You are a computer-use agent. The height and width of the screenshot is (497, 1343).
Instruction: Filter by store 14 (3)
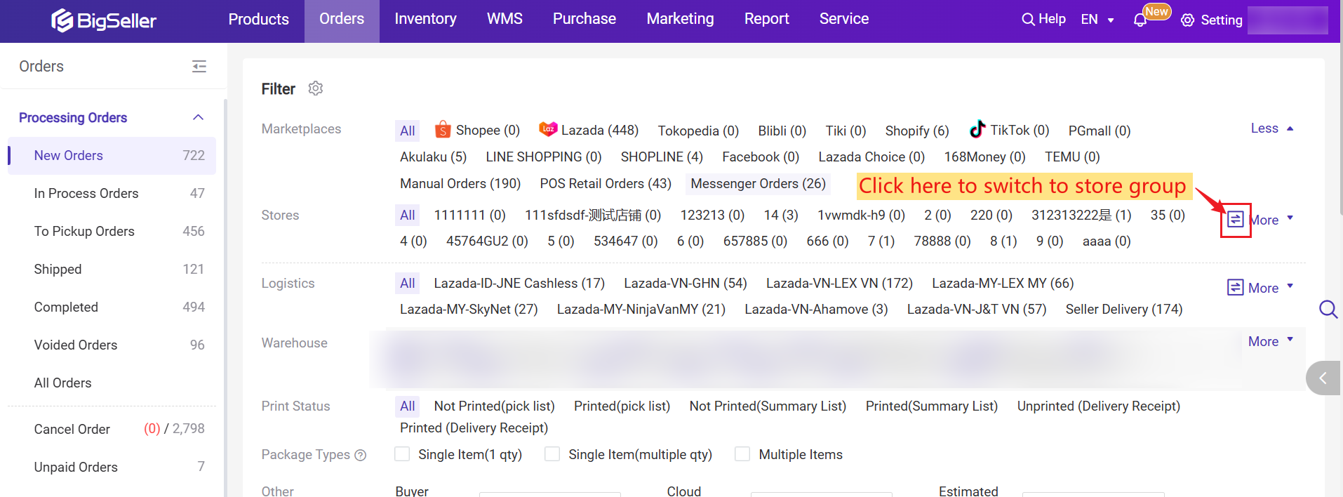[x=781, y=215]
